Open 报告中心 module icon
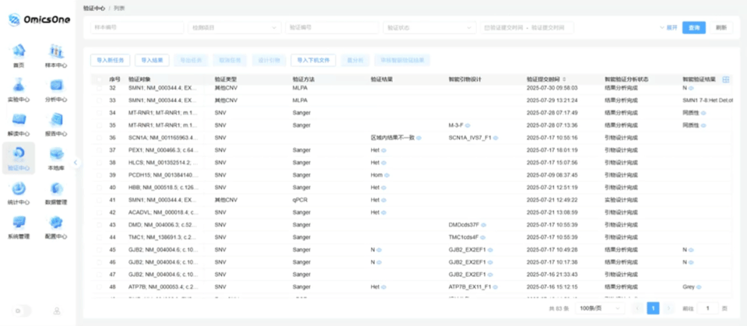 tap(56, 121)
